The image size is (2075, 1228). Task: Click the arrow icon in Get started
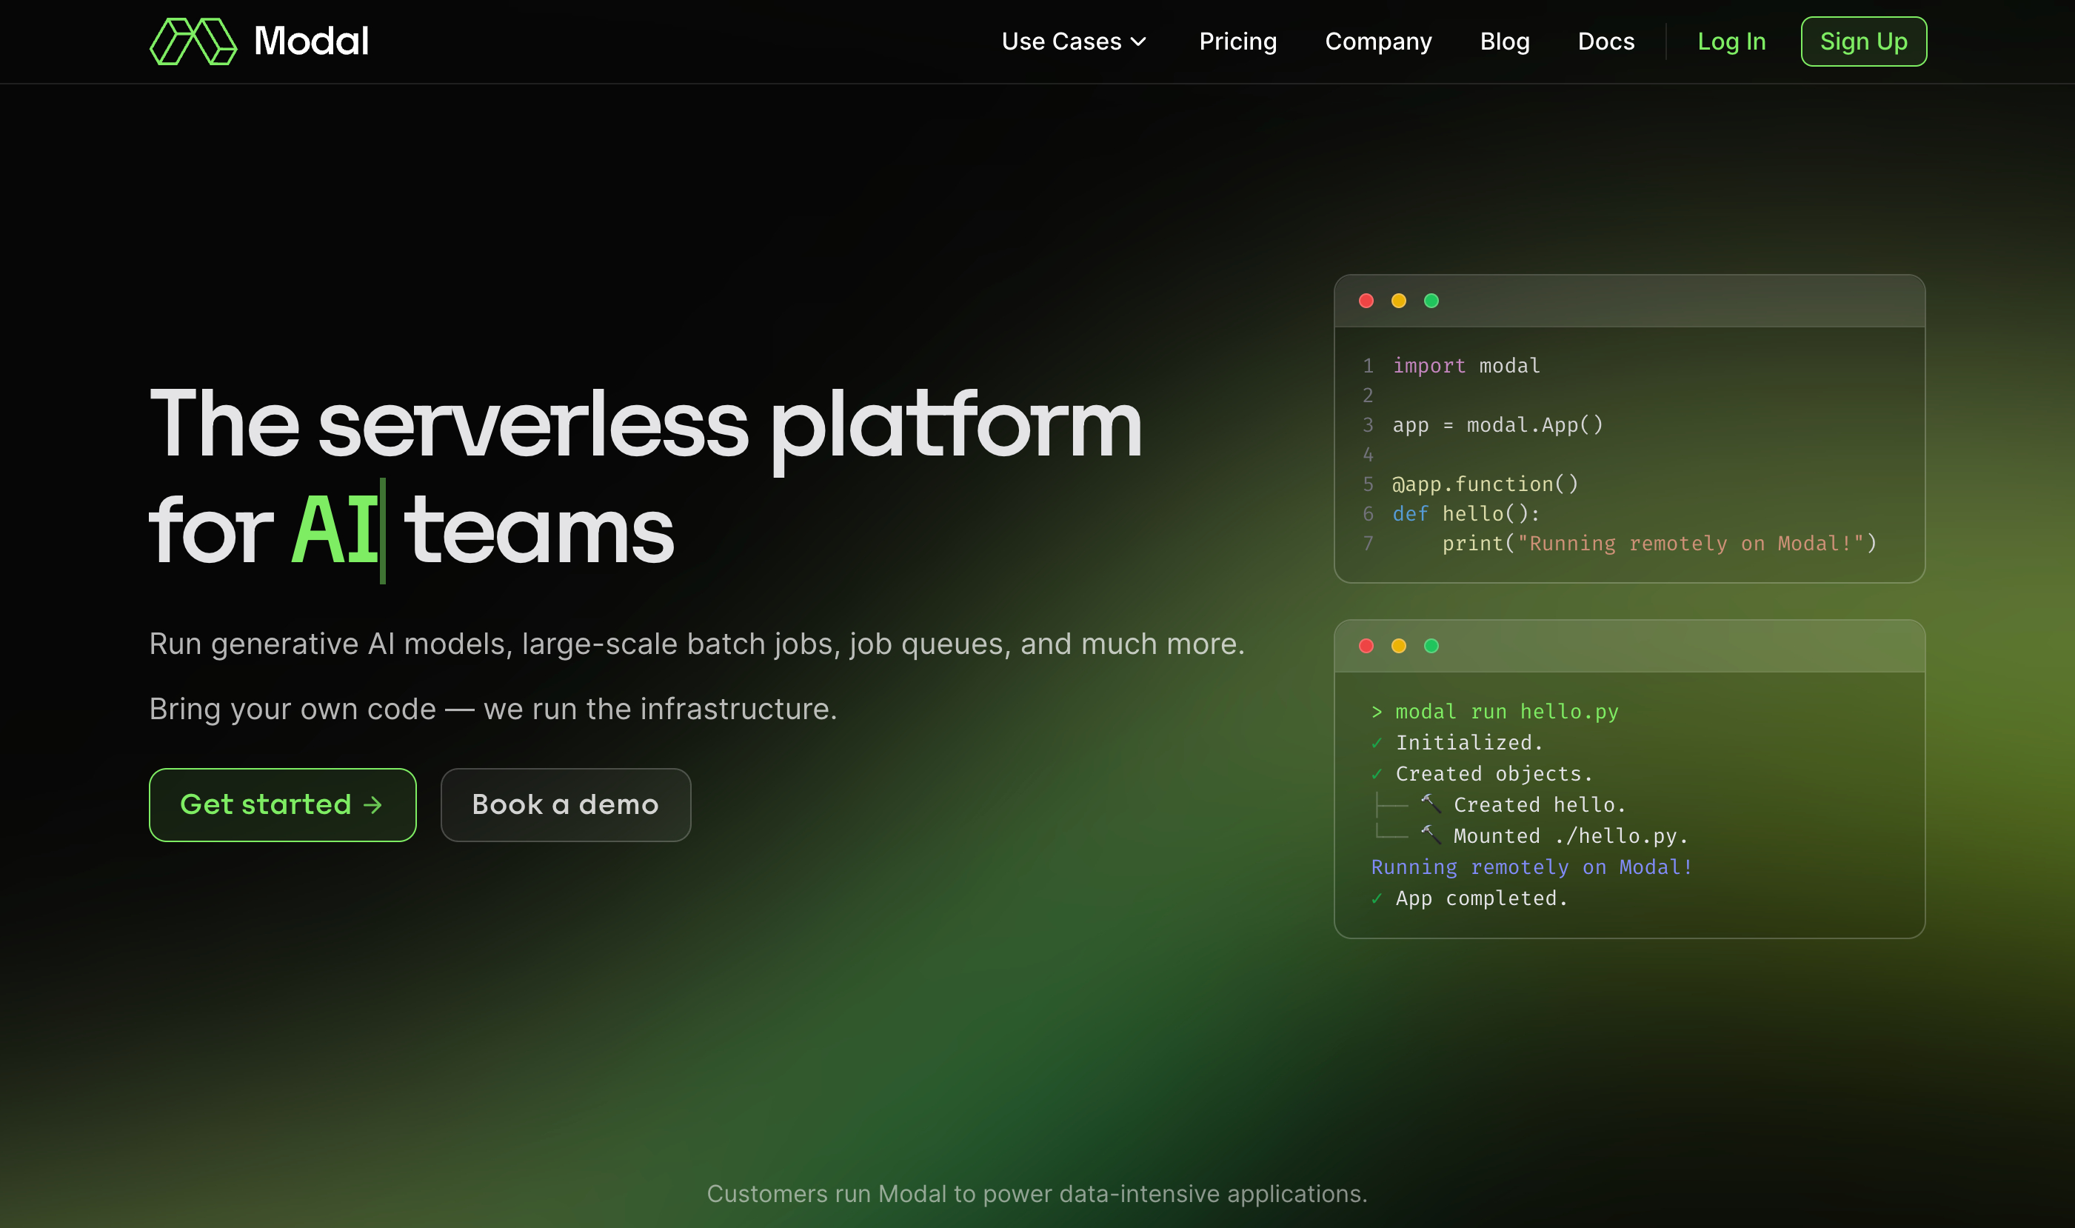pyautogui.click(x=373, y=805)
